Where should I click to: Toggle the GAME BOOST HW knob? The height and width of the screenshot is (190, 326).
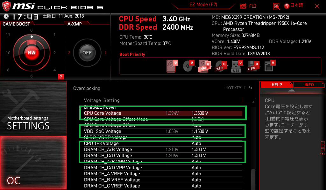coord(32,53)
